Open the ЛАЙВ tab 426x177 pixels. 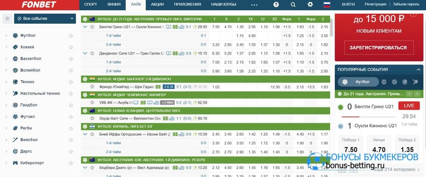136,5
